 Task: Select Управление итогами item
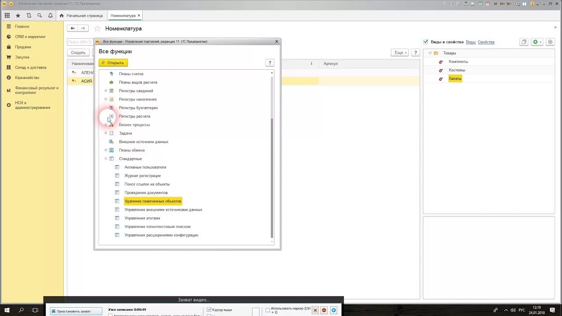tap(142, 218)
